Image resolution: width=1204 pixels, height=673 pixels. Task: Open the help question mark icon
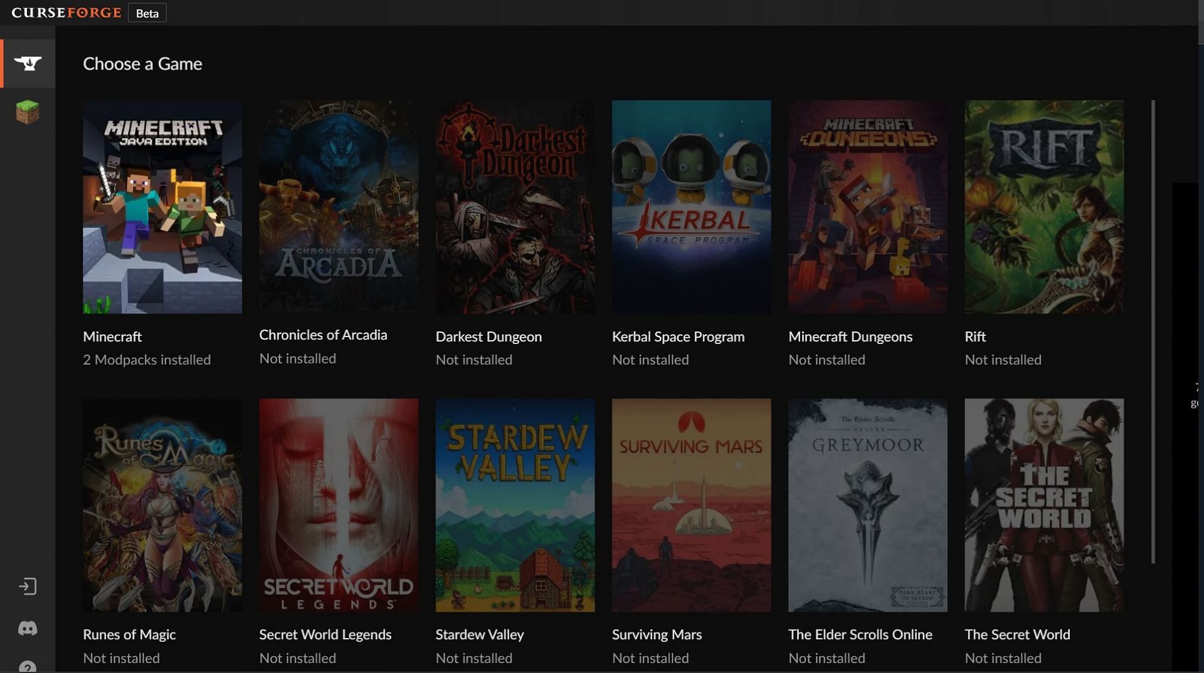(28, 667)
